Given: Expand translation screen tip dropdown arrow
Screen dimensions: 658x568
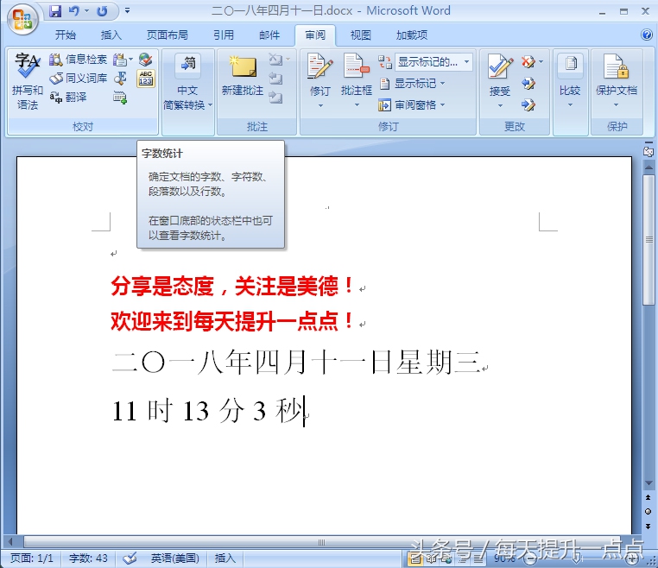Looking at the screenshot, I should [x=130, y=60].
